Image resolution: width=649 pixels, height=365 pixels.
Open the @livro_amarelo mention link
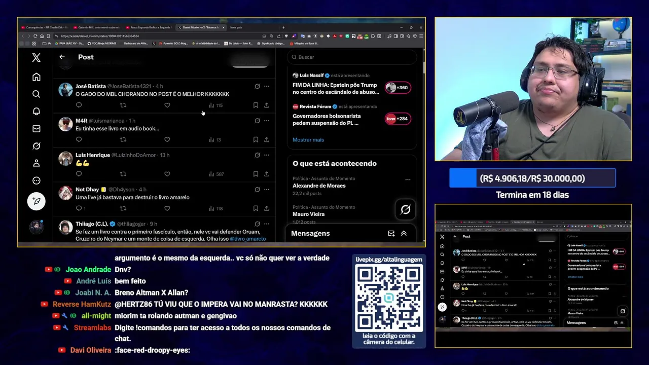click(x=247, y=239)
